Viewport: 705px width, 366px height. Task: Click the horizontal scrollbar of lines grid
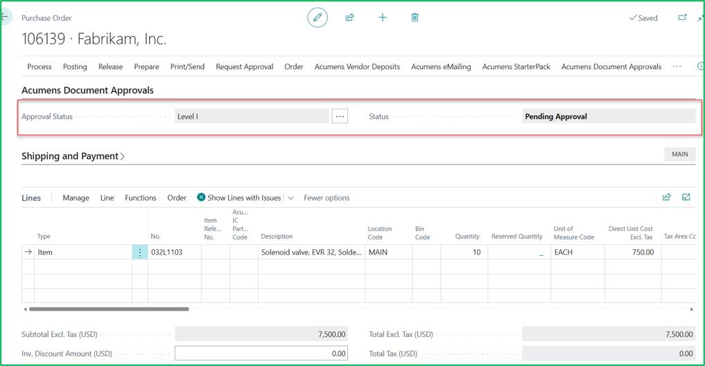click(x=109, y=309)
